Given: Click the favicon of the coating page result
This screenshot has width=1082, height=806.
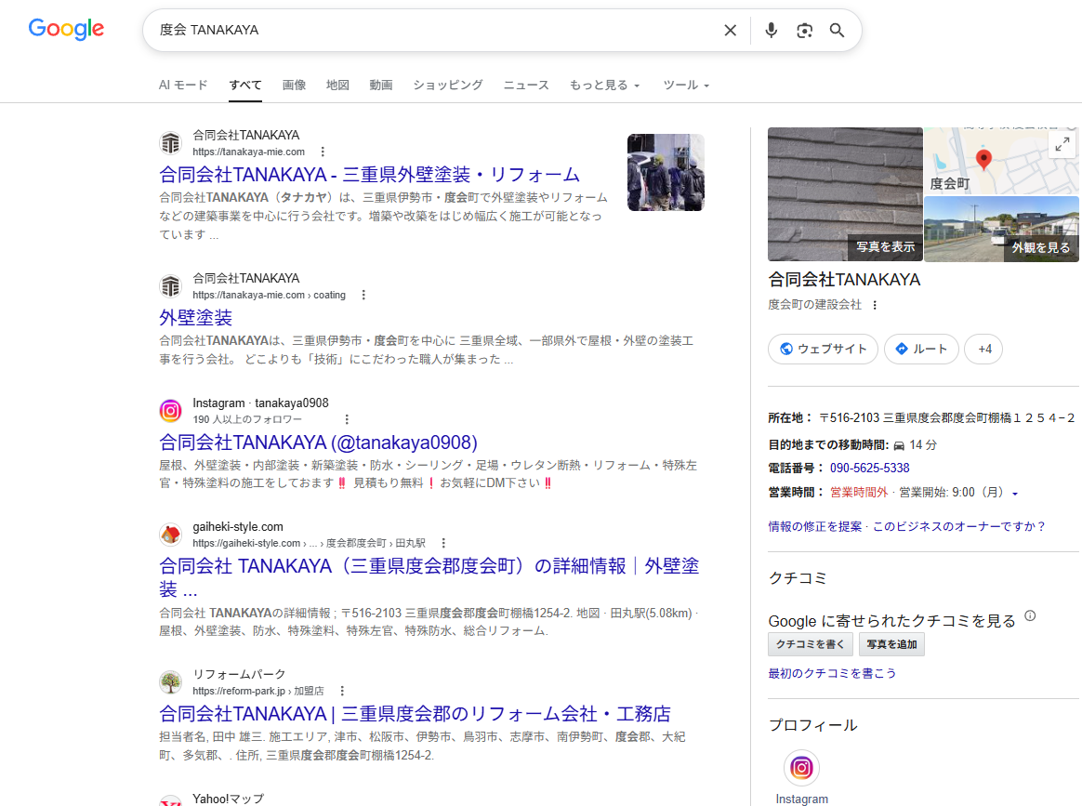Looking at the screenshot, I should click(170, 285).
